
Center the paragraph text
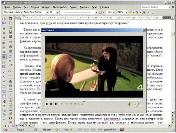click(4, 47)
